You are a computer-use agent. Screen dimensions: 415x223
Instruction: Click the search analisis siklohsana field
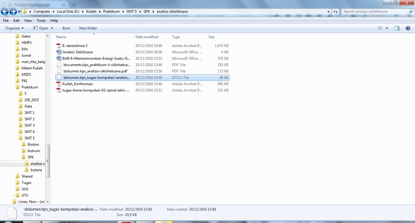tap(375, 12)
